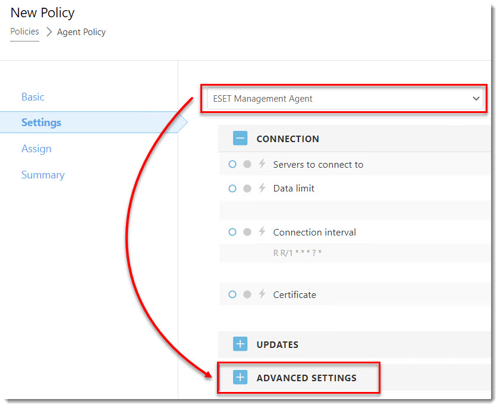Viewport: 500px width, 408px height.
Task: Click lightning force icon for Certificate
Action: pos(262,293)
